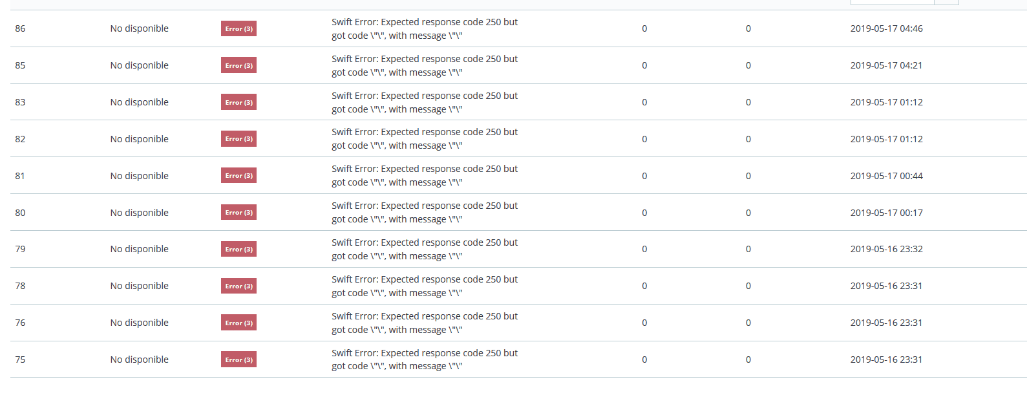Select the timestamp 2019-05-17 00:44
The image size is (1027, 397).
(886, 176)
